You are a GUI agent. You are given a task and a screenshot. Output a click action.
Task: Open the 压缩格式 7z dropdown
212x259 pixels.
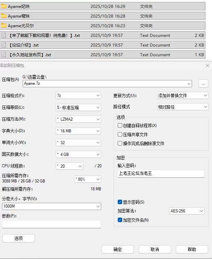click(x=78, y=96)
